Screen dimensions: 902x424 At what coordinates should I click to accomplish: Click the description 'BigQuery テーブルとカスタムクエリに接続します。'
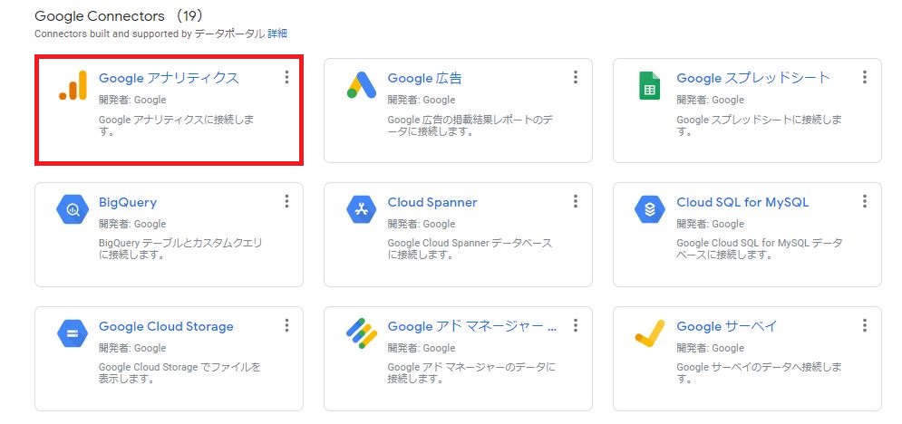point(180,249)
